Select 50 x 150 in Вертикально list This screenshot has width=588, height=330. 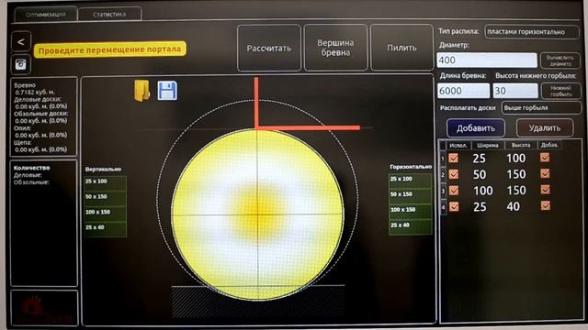(x=105, y=199)
